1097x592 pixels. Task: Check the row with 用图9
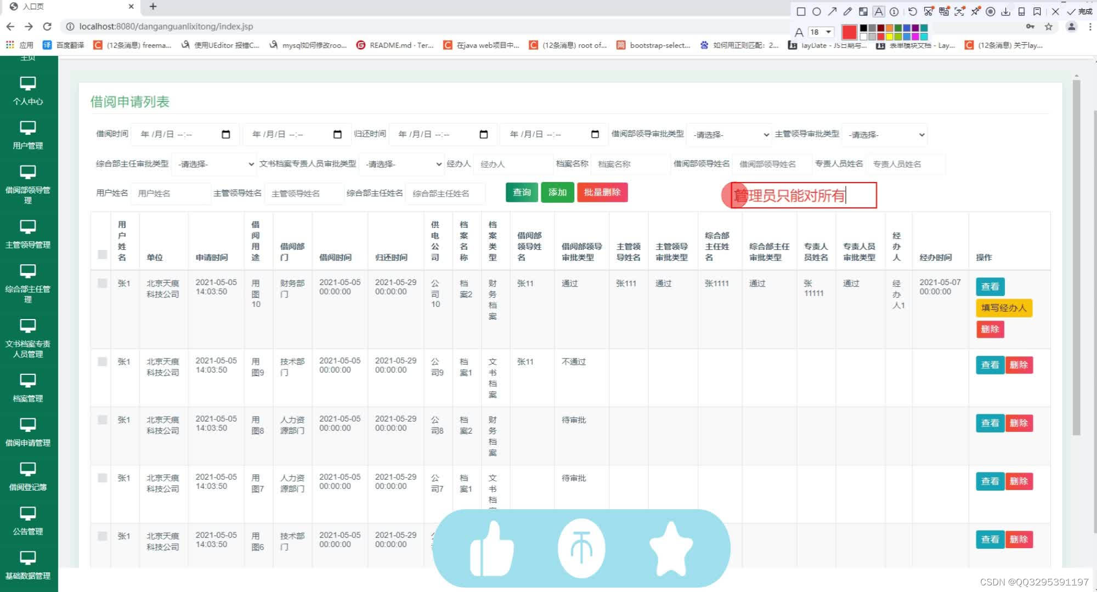102,362
